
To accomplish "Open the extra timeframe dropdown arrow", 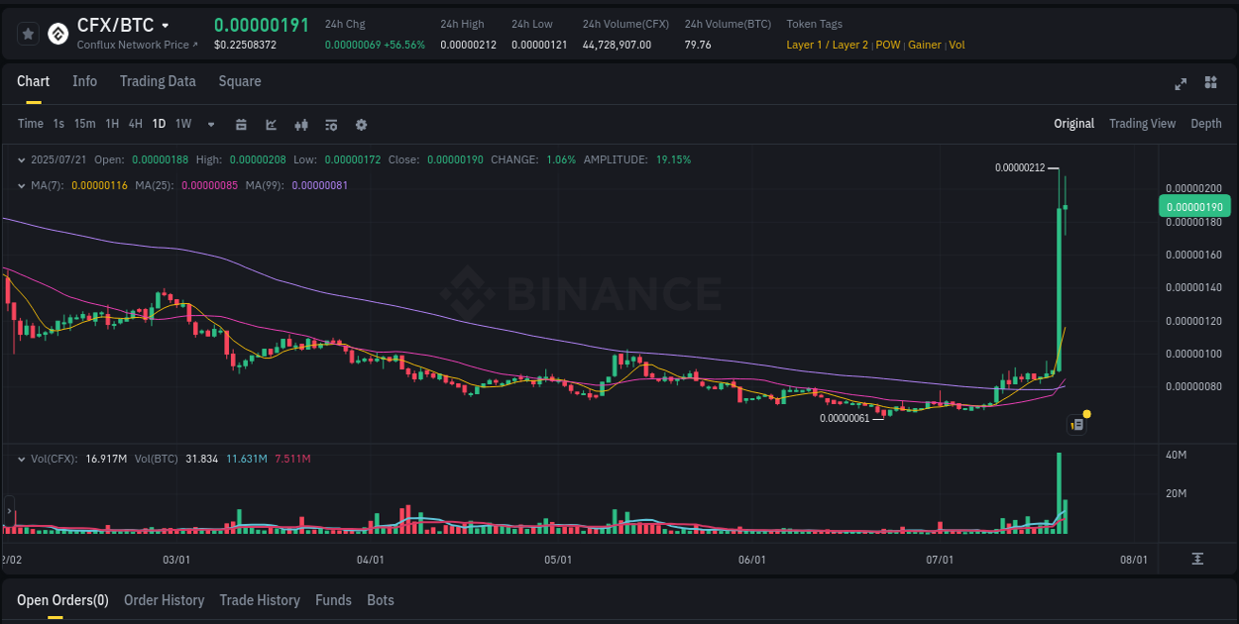I will pos(210,125).
